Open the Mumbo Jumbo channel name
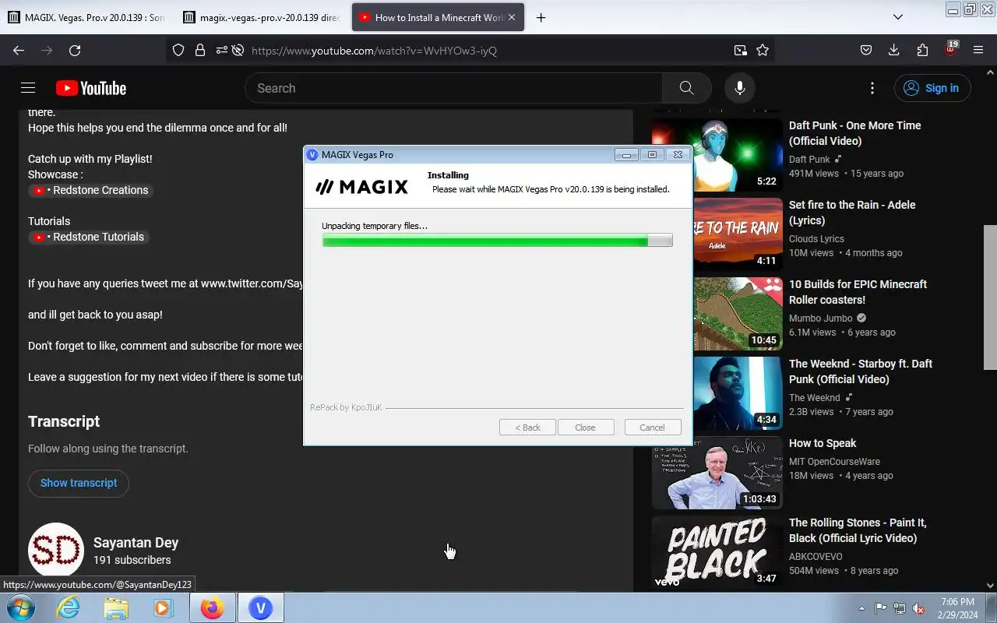The height and width of the screenshot is (623, 997). click(821, 319)
